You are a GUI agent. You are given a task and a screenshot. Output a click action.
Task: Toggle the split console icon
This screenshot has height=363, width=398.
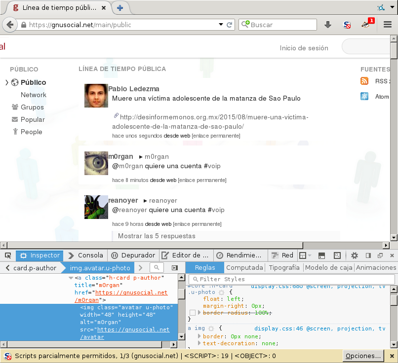(321, 255)
